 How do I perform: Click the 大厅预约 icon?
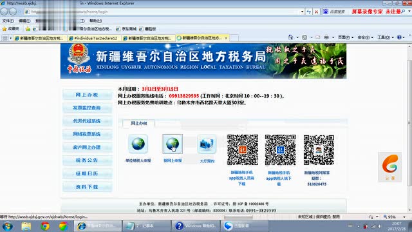(x=207, y=144)
